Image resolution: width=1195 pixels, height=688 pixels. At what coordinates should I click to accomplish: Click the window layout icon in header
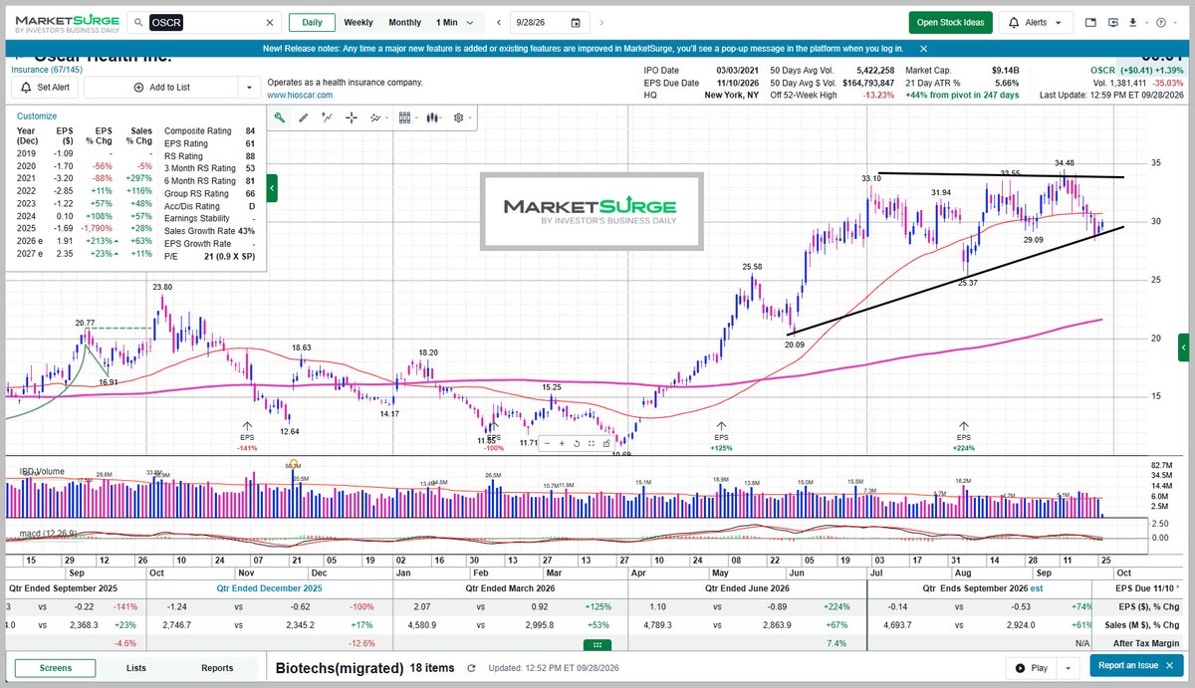(x=1090, y=23)
